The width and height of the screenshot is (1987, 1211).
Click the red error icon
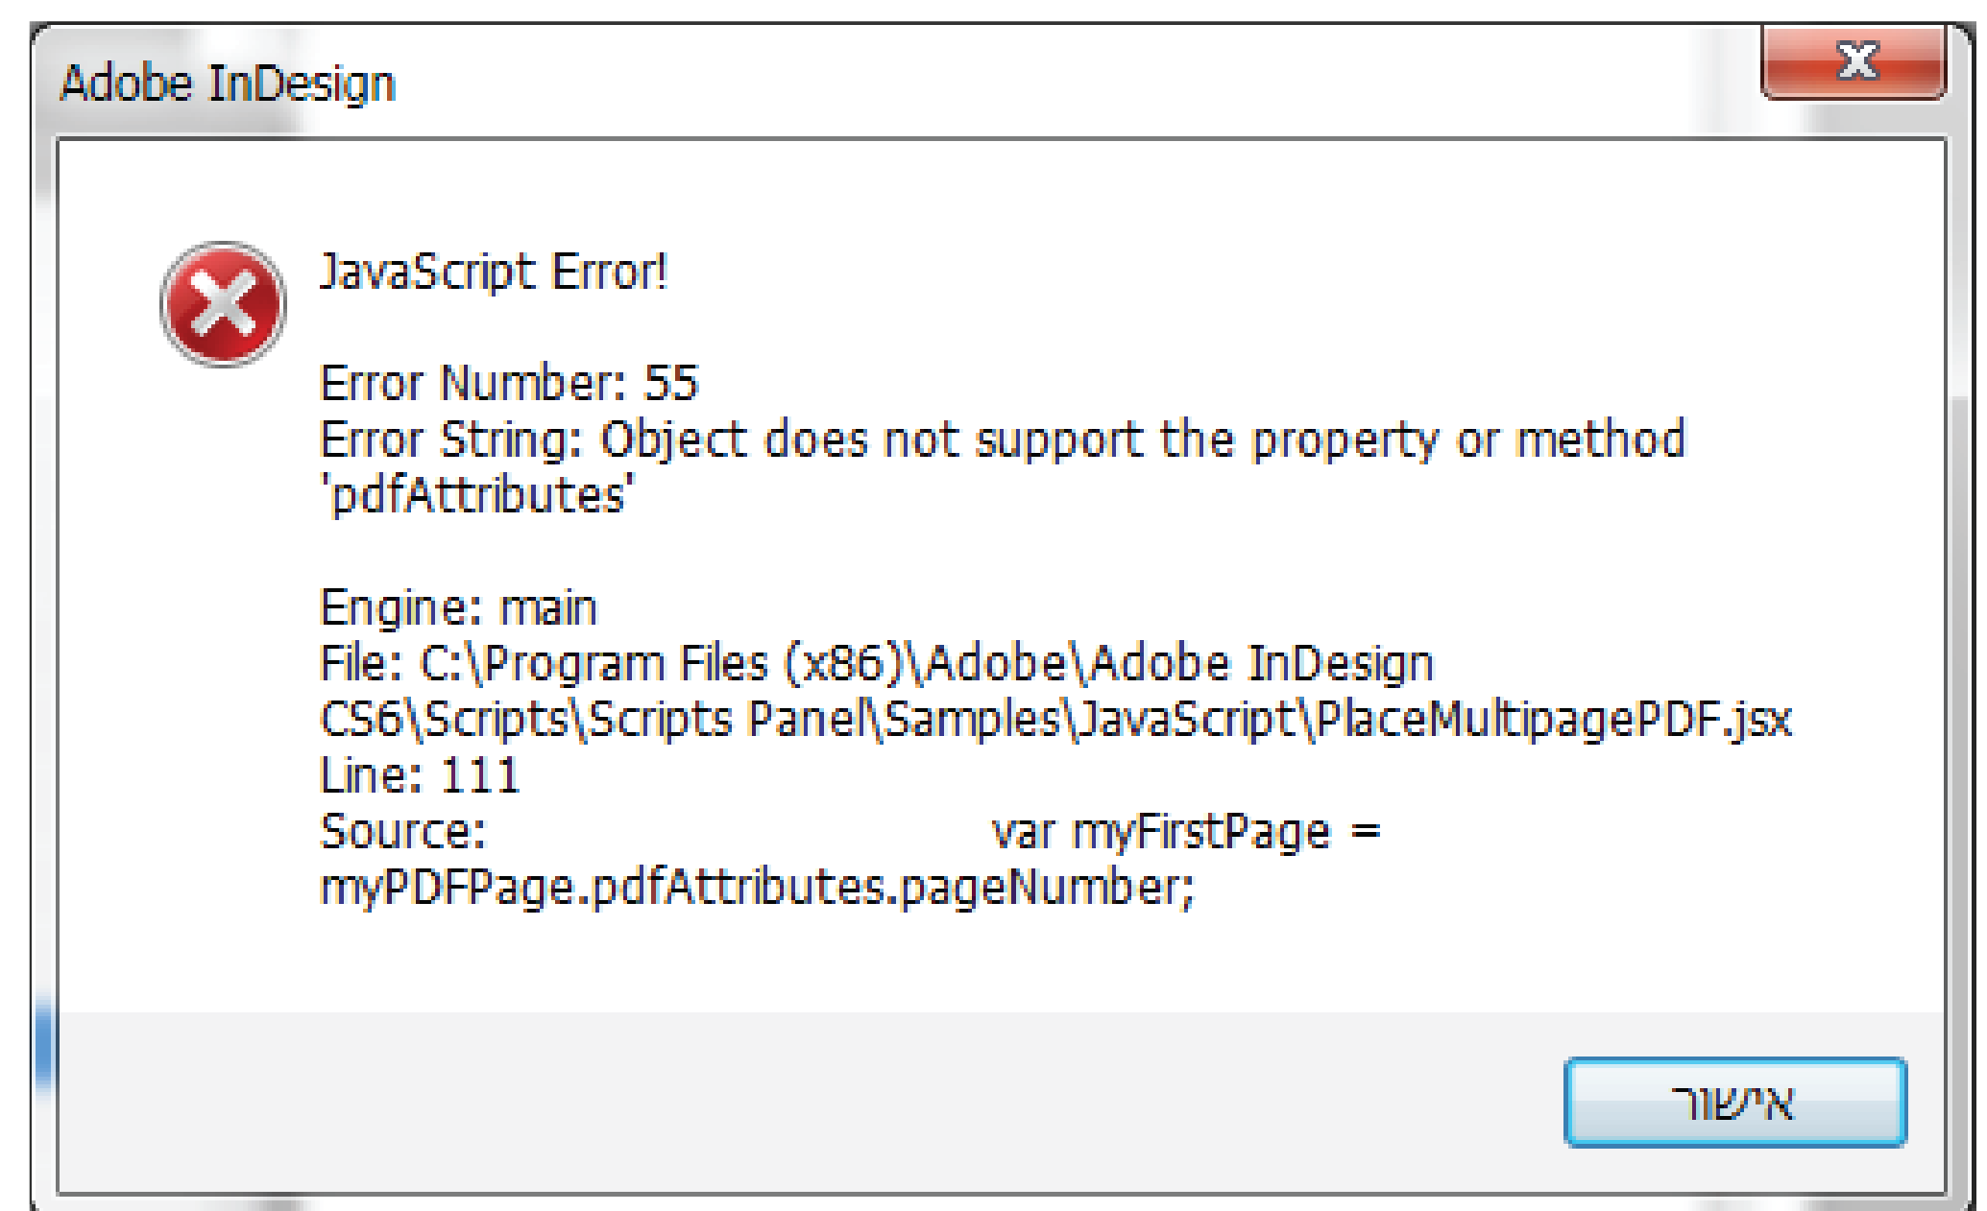[x=223, y=304]
